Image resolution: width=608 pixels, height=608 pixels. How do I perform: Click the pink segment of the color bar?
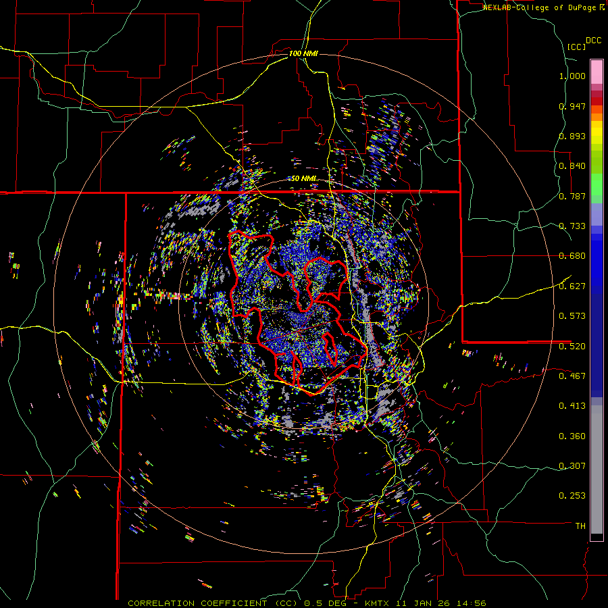coord(597,72)
